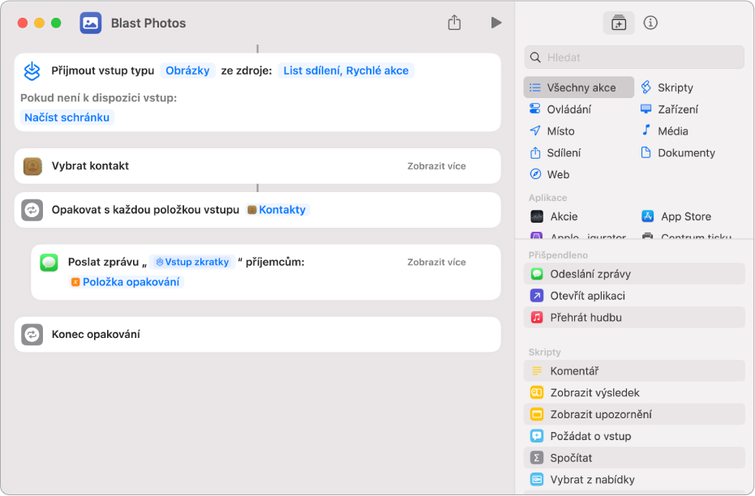The image size is (755, 496).
Task: Open the Web actions category
Action: pos(557,174)
